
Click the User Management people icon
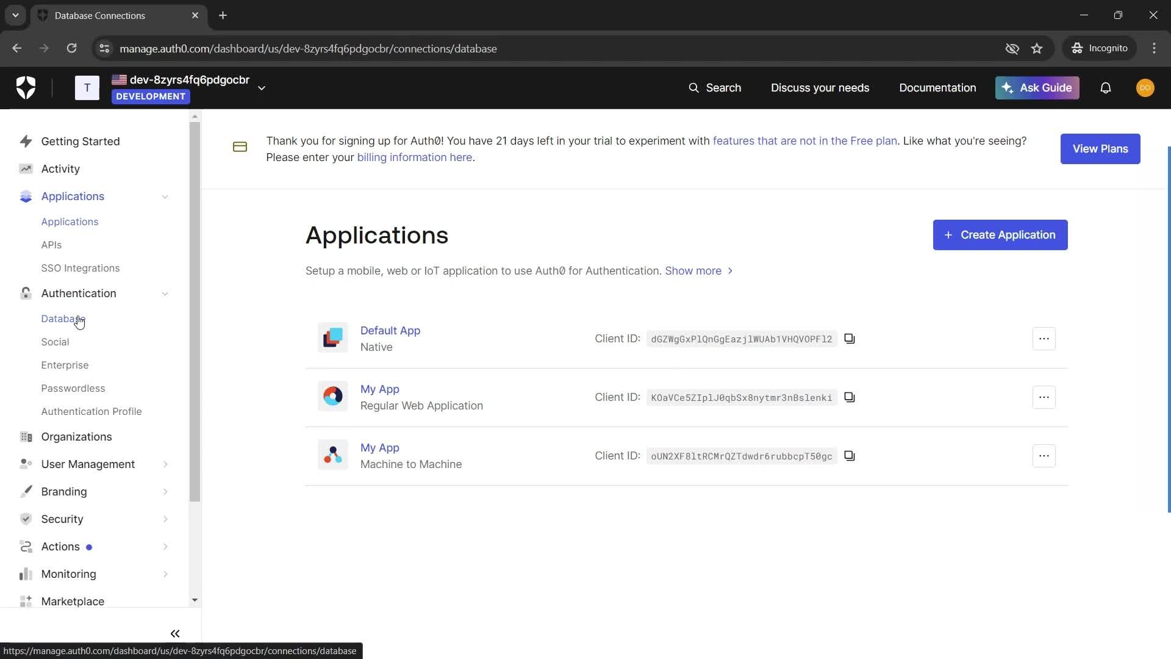click(x=26, y=464)
